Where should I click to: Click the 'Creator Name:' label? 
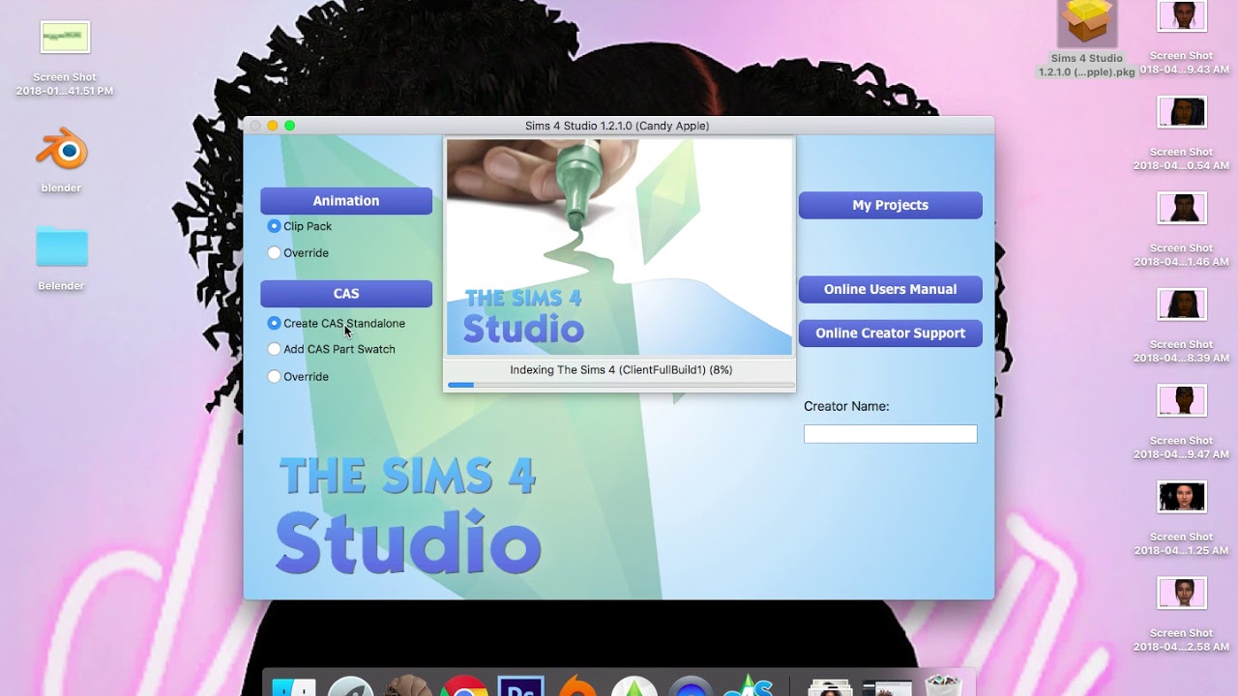pyautogui.click(x=846, y=406)
